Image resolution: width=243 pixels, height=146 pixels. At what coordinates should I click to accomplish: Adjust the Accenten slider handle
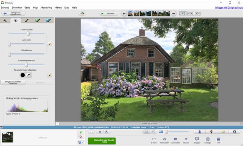[9, 44]
